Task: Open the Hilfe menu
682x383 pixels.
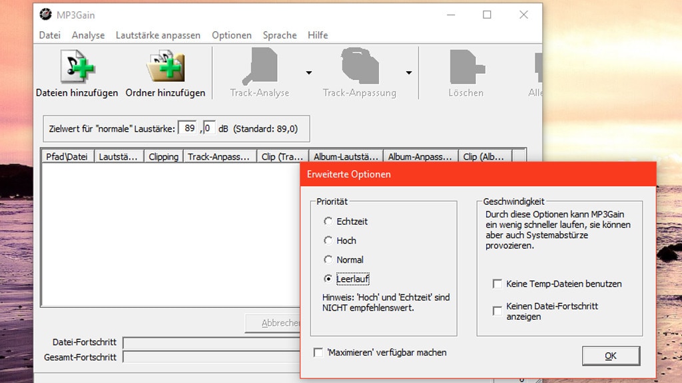Action: point(318,35)
